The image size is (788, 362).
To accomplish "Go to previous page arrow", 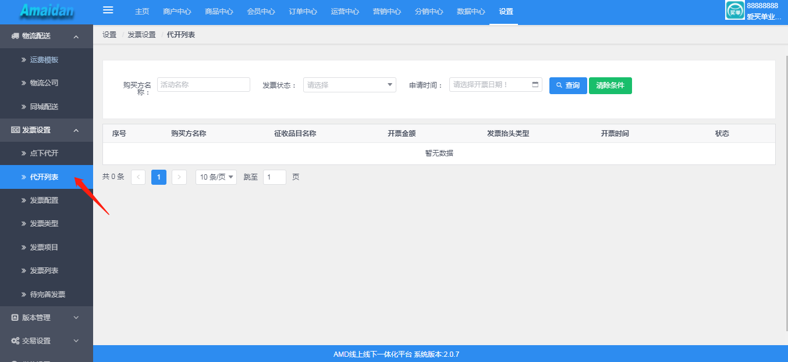I will 139,177.
